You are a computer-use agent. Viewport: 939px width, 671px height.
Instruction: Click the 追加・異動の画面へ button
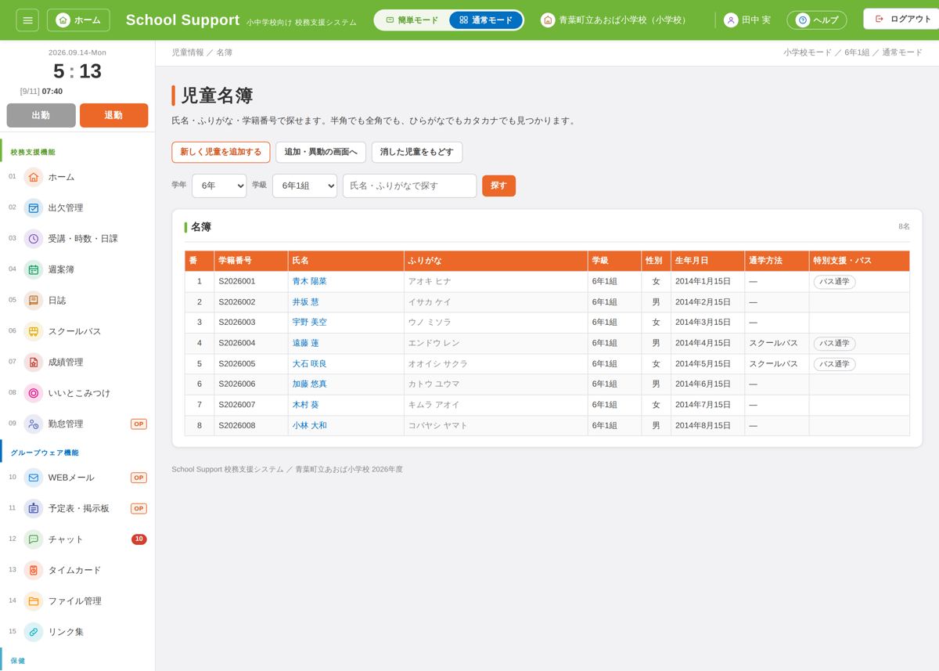[321, 152]
